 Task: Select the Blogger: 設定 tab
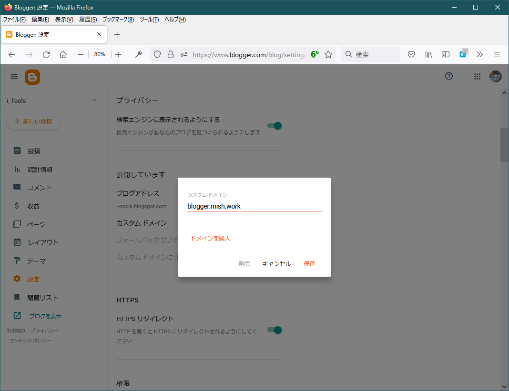coord(54,34)
